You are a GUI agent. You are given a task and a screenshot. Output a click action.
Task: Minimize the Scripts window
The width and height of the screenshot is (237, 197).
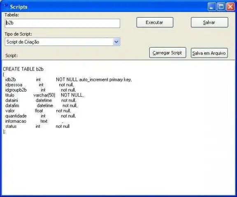tap(211, 7)
